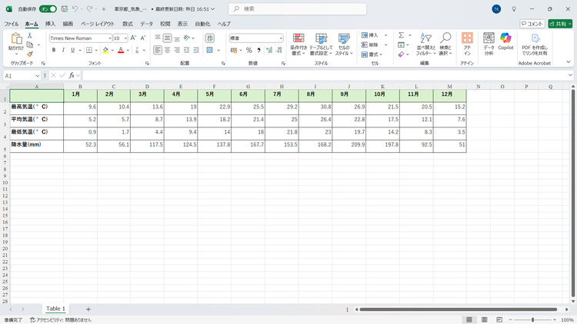Open Copilot from the ribbon
577x324 pixels.
[505, 42]
